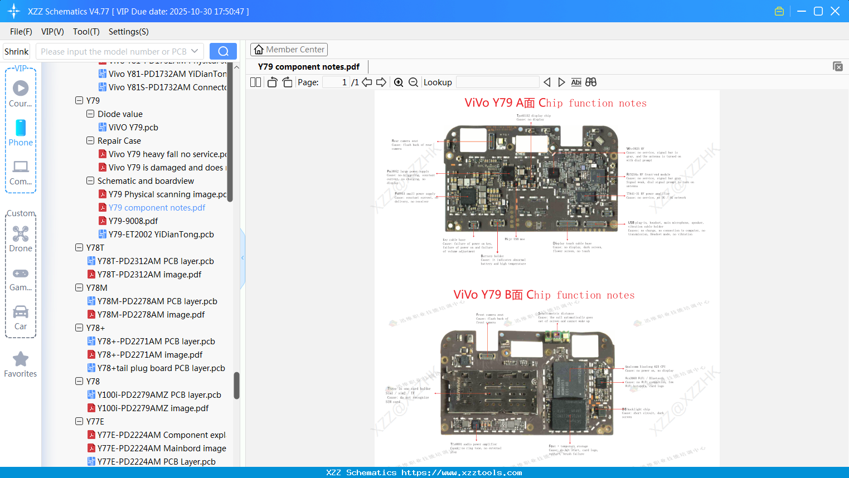Open the Tool(T) menu

(86, 32)
